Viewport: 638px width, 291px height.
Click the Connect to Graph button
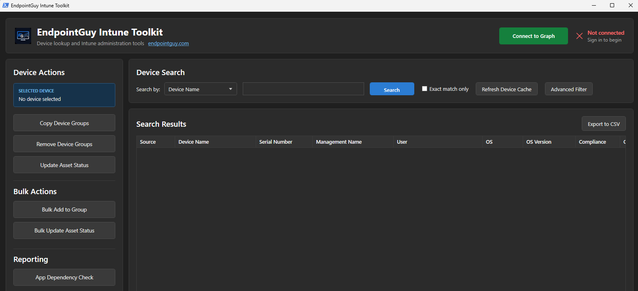click(x=534, y=36)
